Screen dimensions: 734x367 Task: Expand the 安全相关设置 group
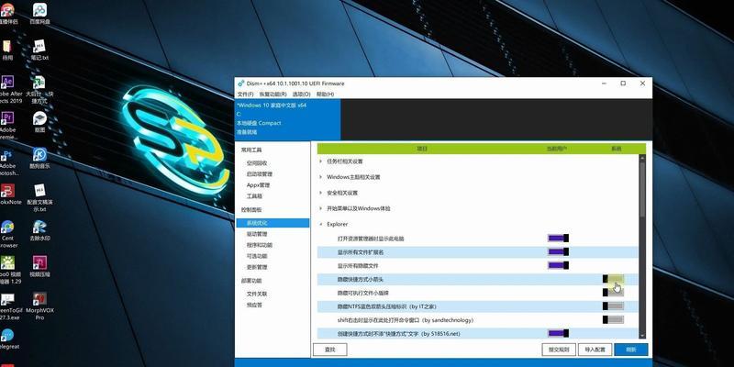point(320,193)
